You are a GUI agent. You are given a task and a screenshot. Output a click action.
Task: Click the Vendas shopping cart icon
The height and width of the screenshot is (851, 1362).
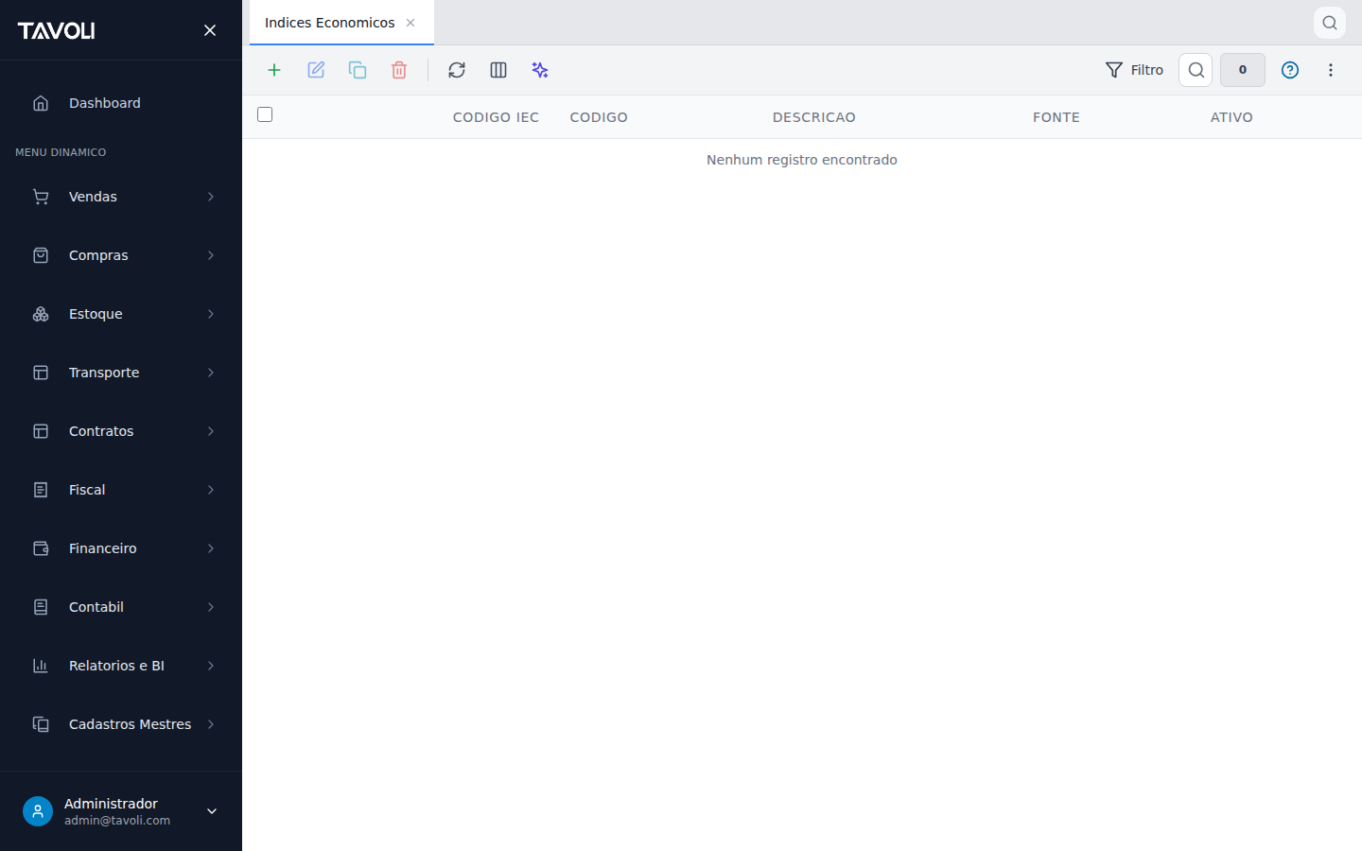point(41,197)
